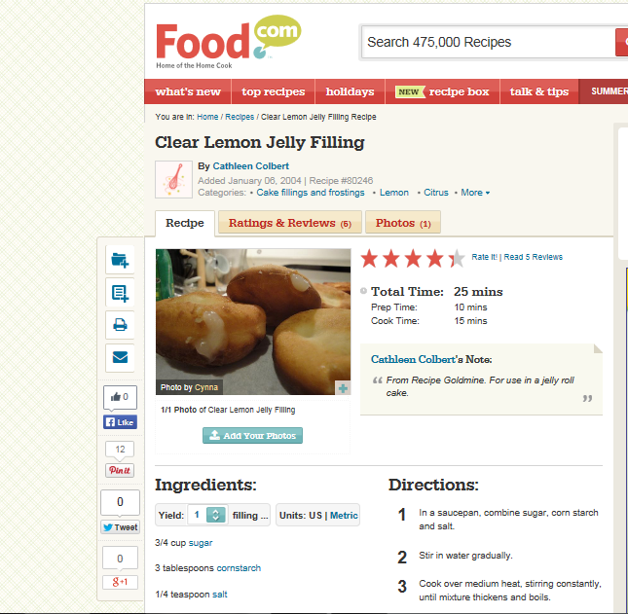Click the Yield number input field
Image resolution: width=628 pixels, height=614 pixels.
coord(197,515)
